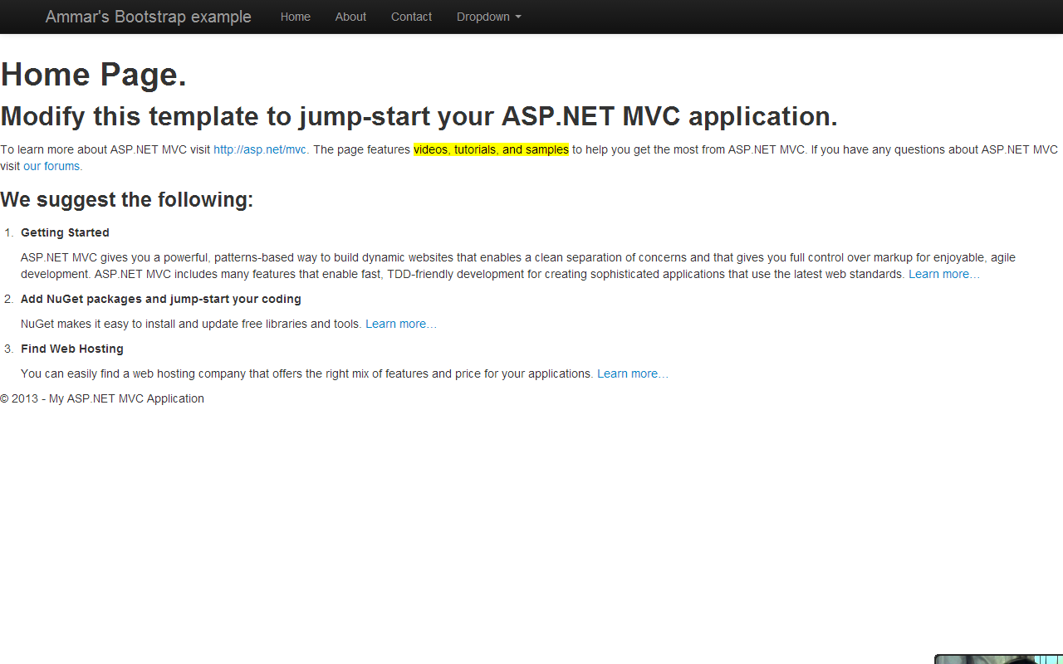The width and height of the screenshot is (1063, 664).
Task: Click the Ammar's Bootstrap example brand link
Action: click(x=148, y=17)
